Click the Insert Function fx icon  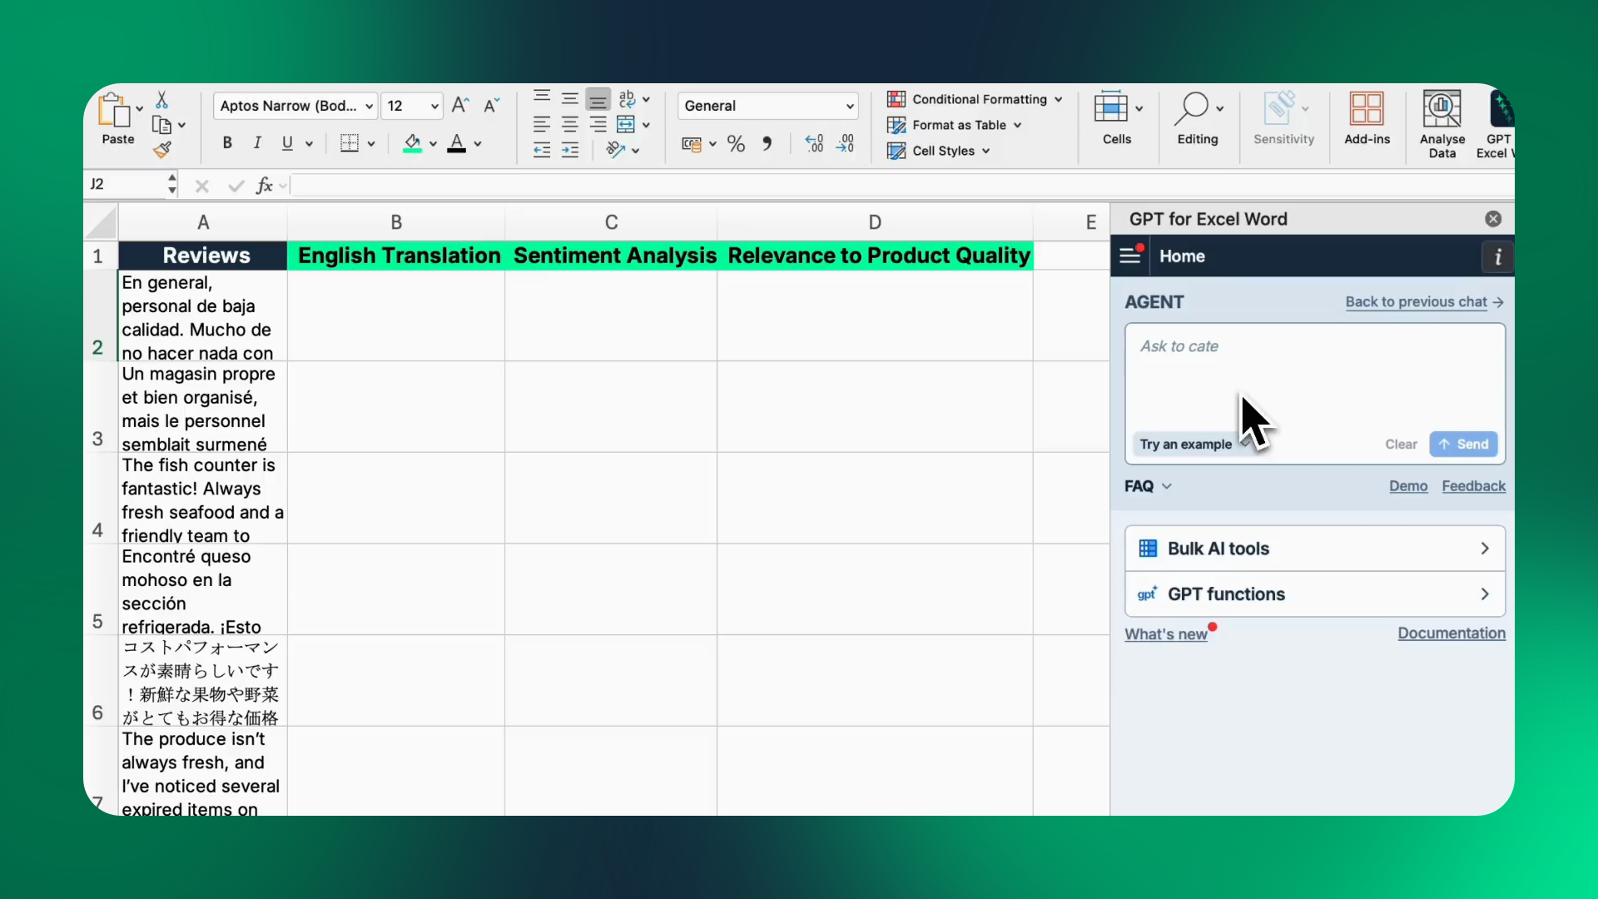click(x=265, y=185)
